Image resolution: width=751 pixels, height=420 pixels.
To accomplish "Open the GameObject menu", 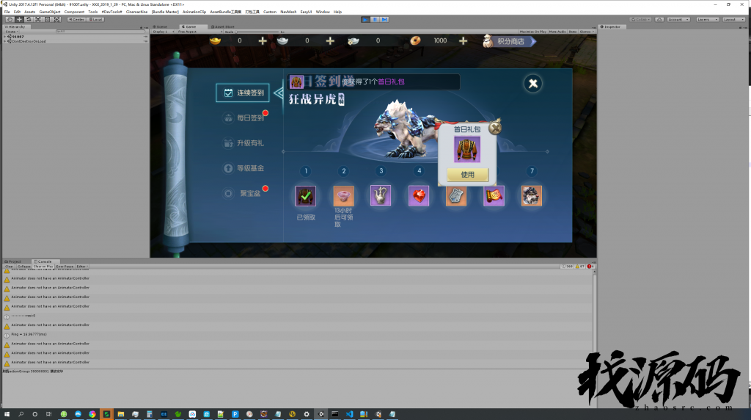I will [x=50, y=12].
